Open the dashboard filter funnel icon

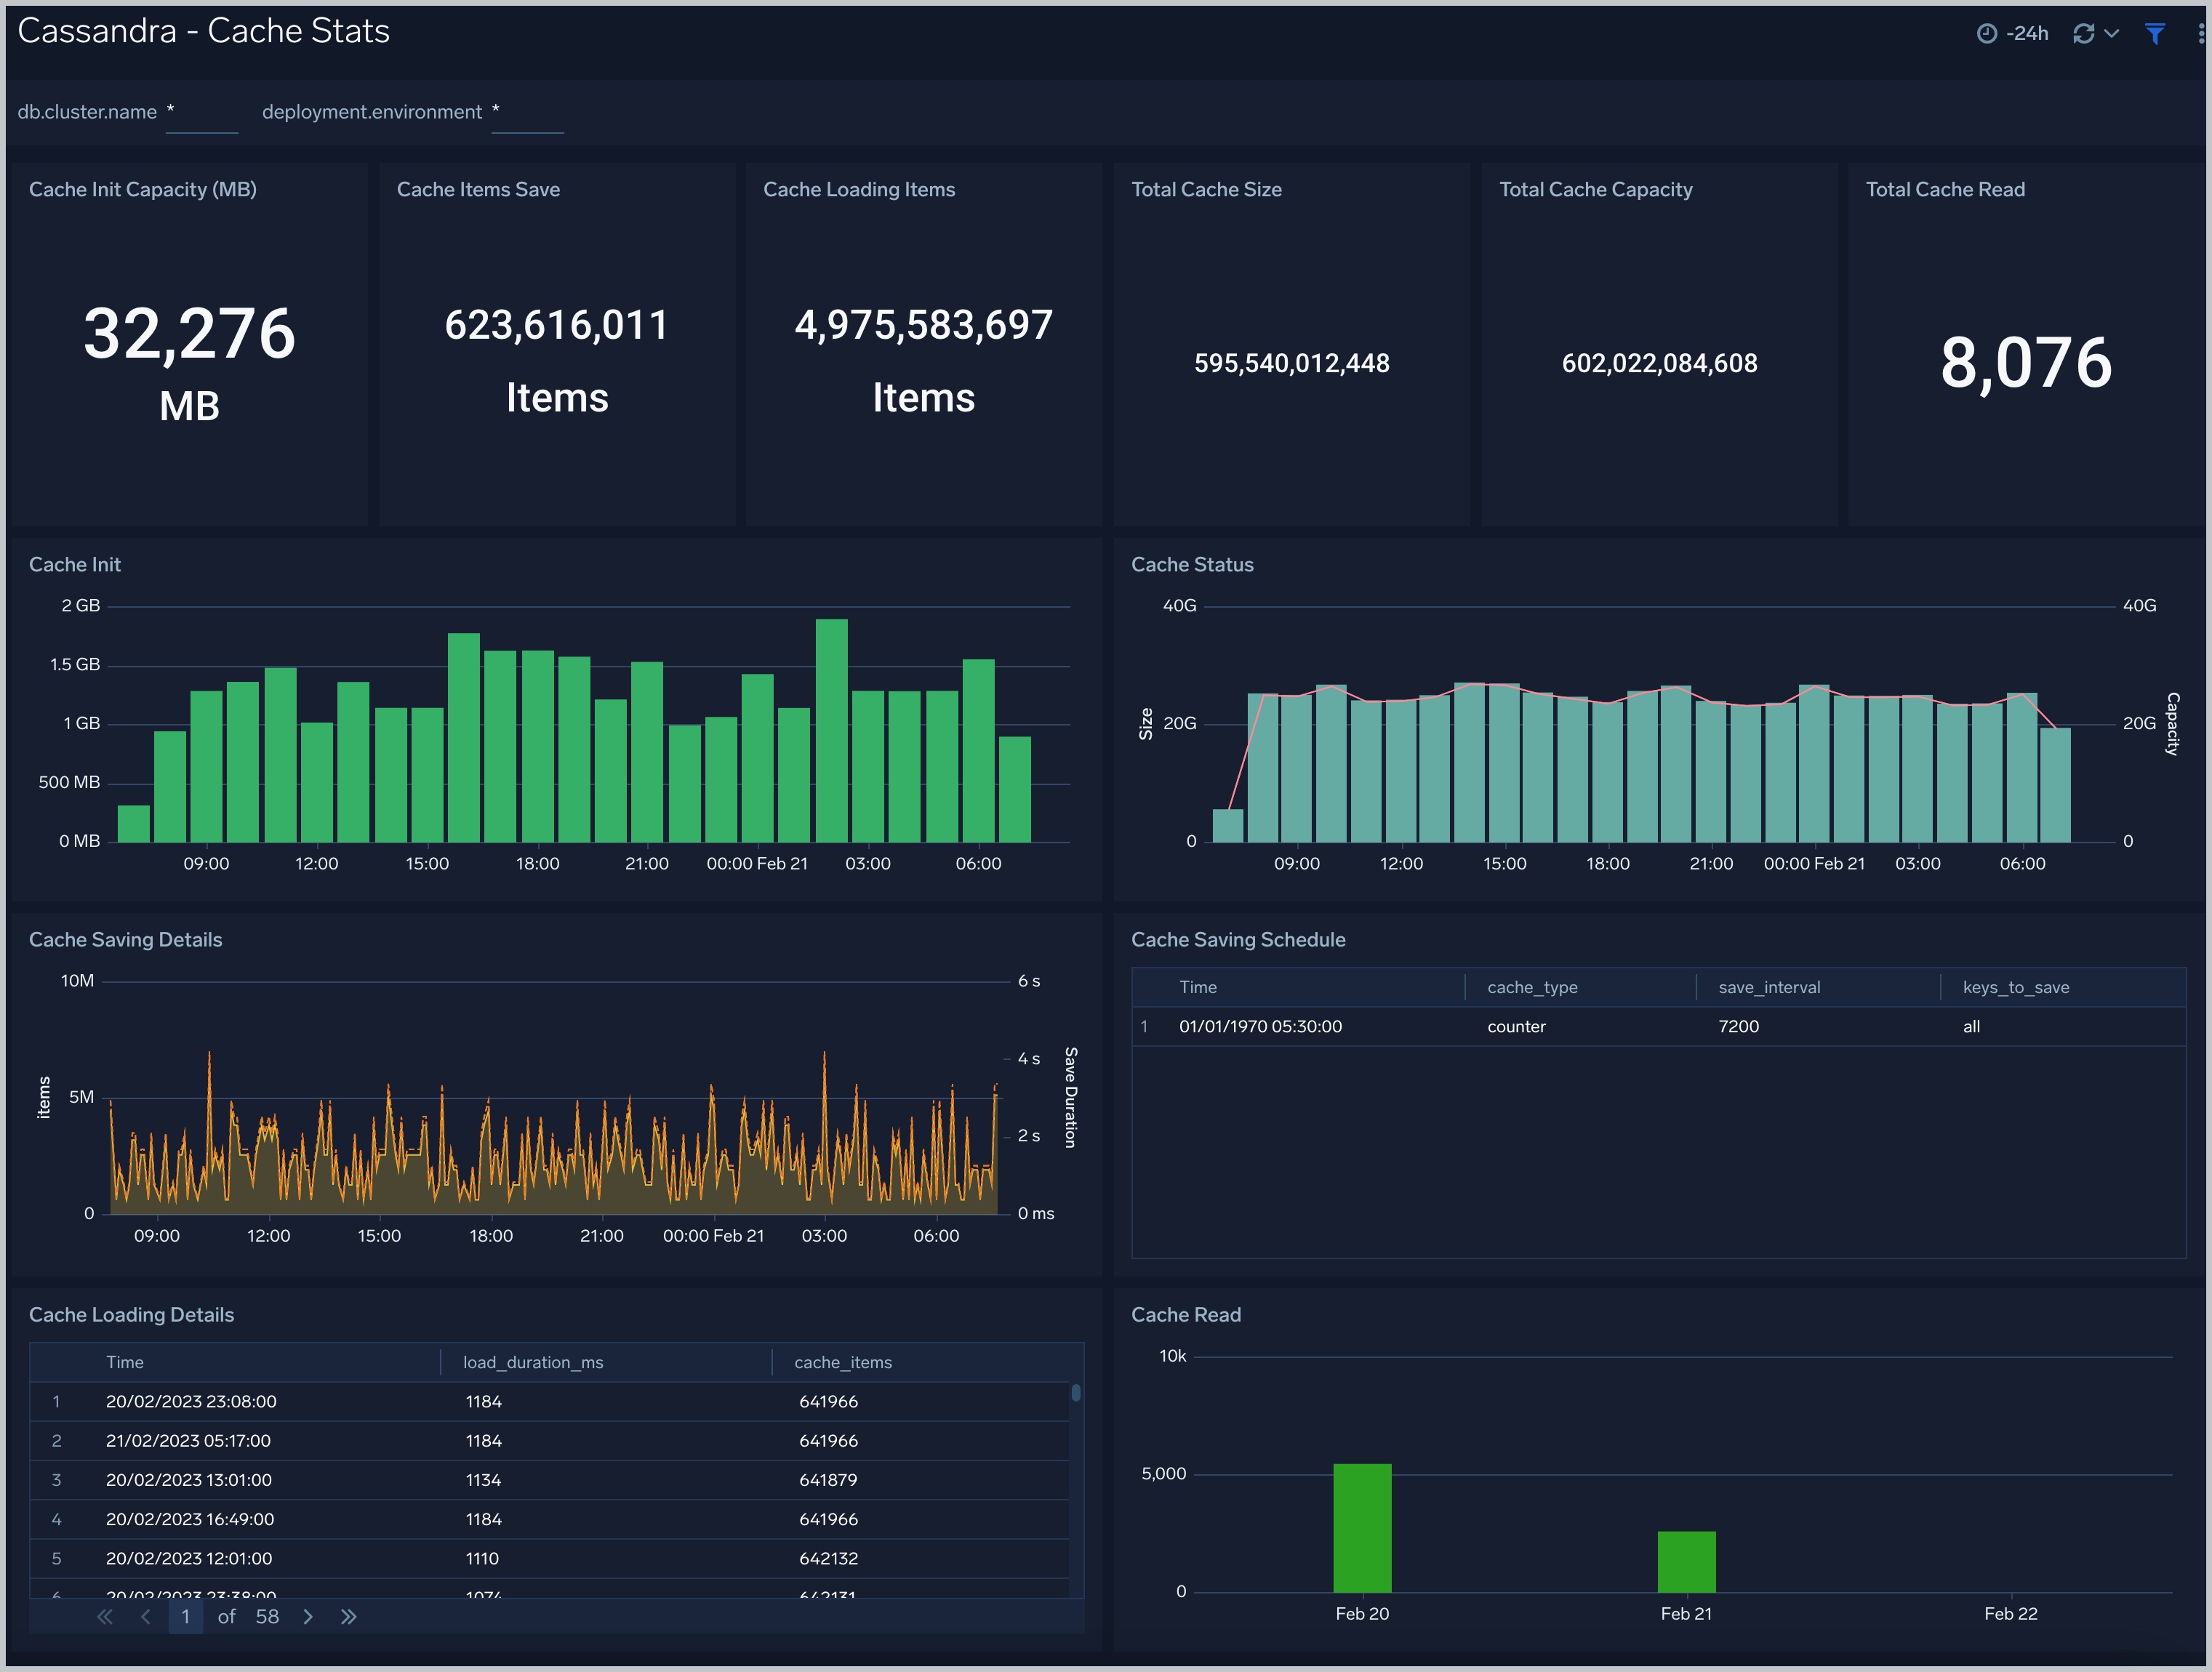2155,34
